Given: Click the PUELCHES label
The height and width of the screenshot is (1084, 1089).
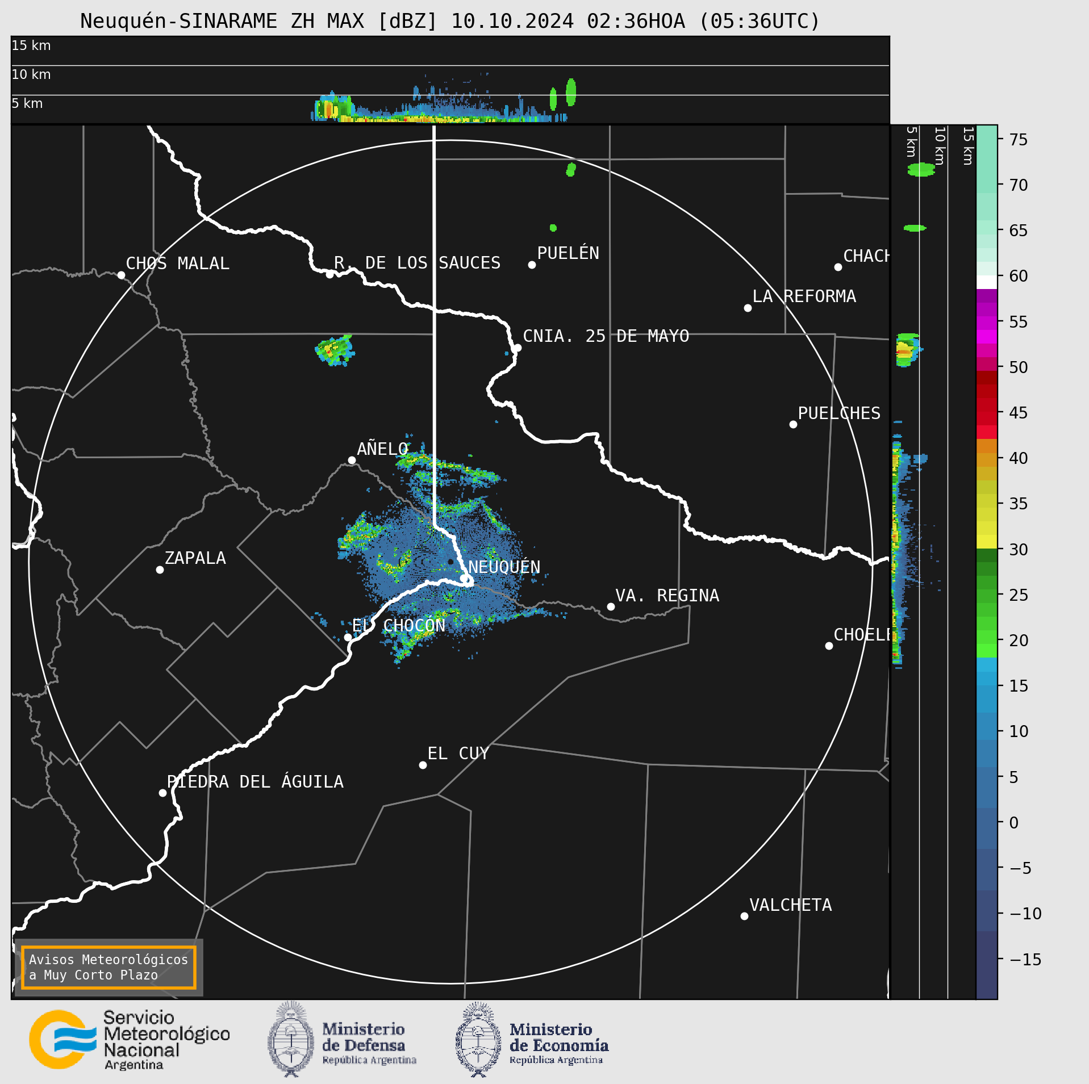Looking at the screenshot, I should click(x=839, y=413).
